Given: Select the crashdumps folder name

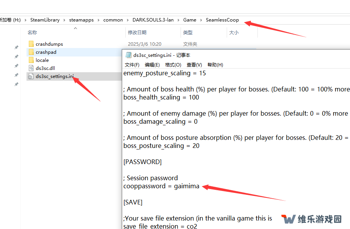Looking at the screenshot, I should 49,44.
